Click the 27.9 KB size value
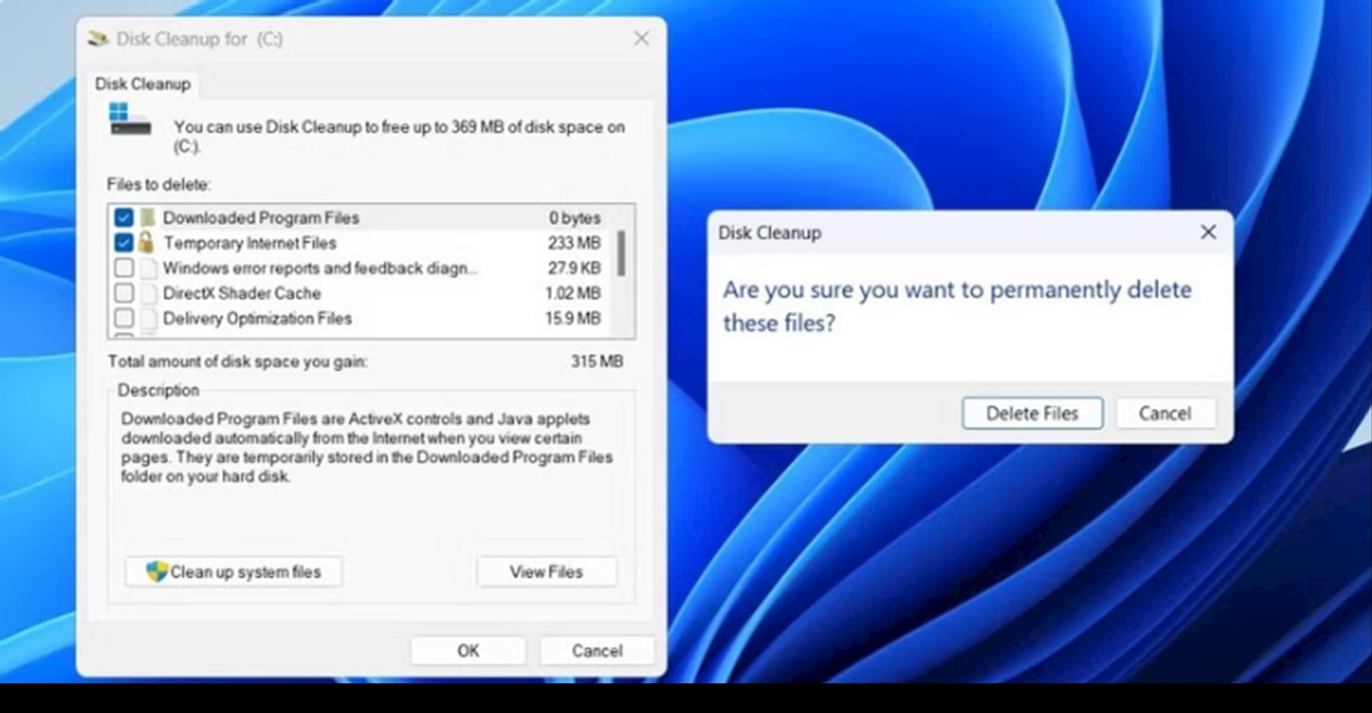1372x713 pixels. (x=574, y=268)
